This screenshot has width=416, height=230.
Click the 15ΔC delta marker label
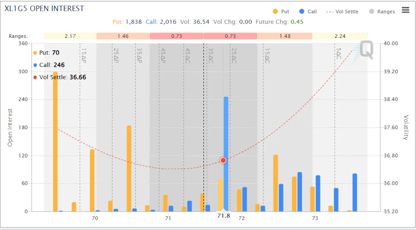[267, 56]
